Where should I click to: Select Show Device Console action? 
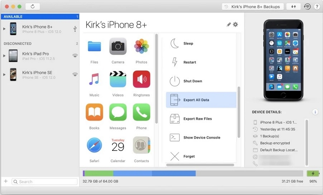pyautogui.click(x=201, y=138)
